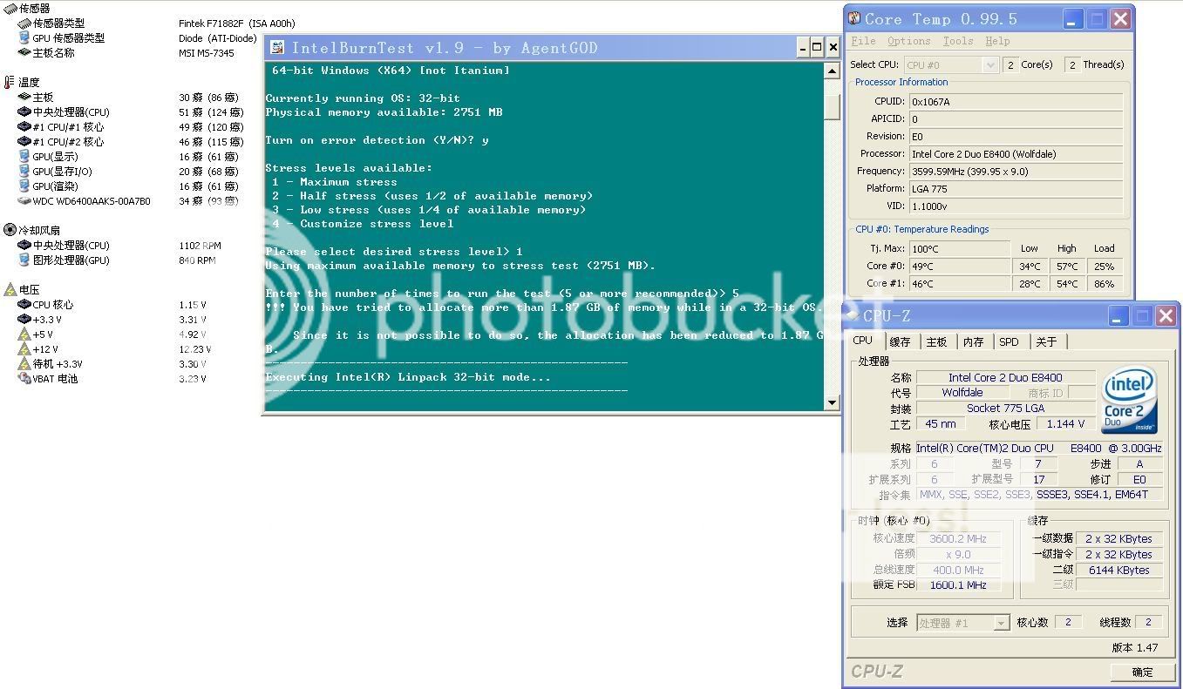This screenshot has height=689, width=1183.
Task: Click the 中央处理器(CPU) temperature row icon
Action: [24, 111]
